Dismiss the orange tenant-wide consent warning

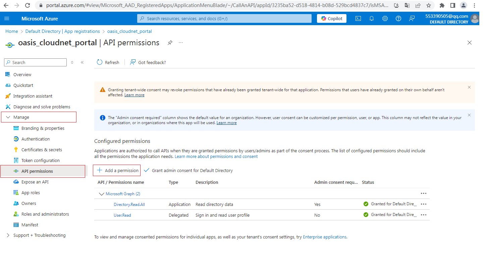click(x=469, y=87)
